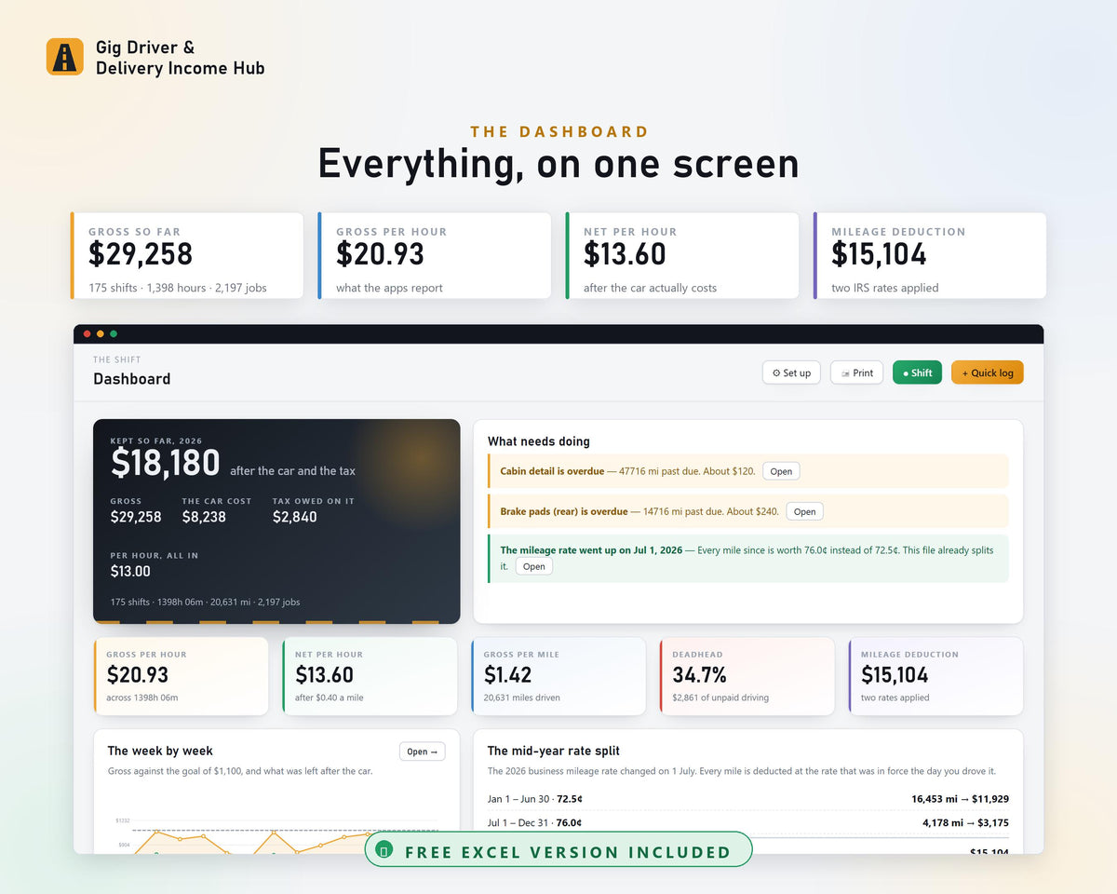The width and height of the screenshot is (1117, 894).
Task: Click the 4,178 mi → $3,175 value
Action: 965,823
